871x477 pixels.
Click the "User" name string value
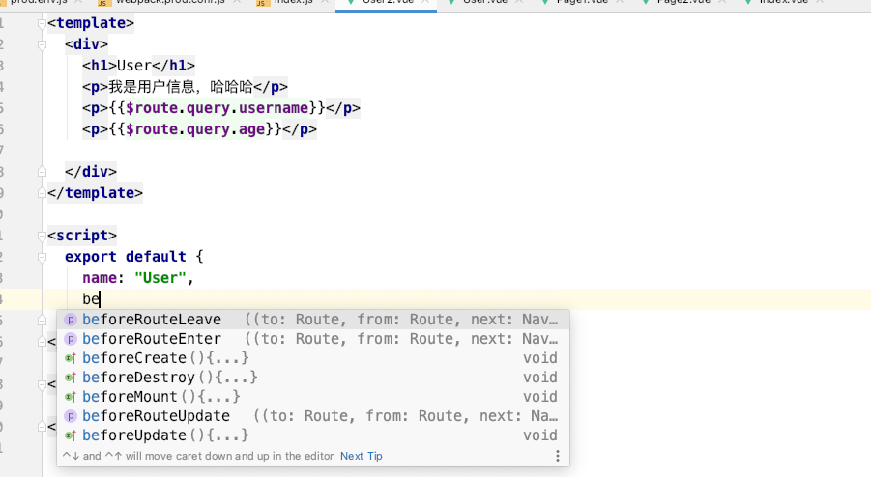(x=160, y=278)
